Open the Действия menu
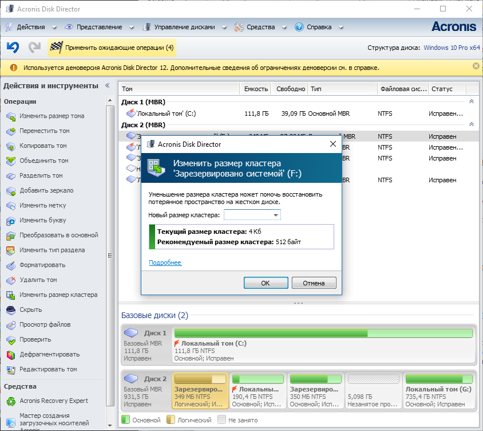This screenshot has width=483, height=431. (31, 27)
